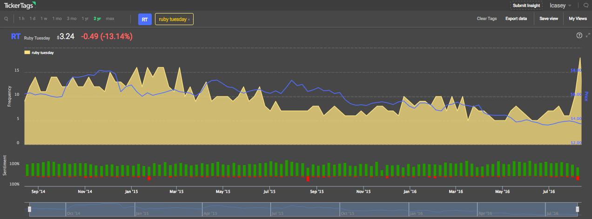The height and width of the screenshot is (219, 592).
Task: Grab the left range slider handle
Action: point(29,209)
